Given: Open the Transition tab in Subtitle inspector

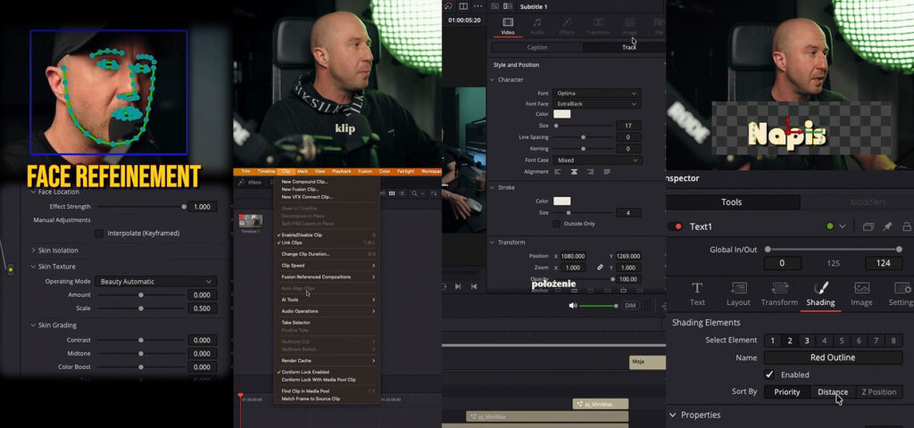Looking at the screenshot, I should (597, 26).
